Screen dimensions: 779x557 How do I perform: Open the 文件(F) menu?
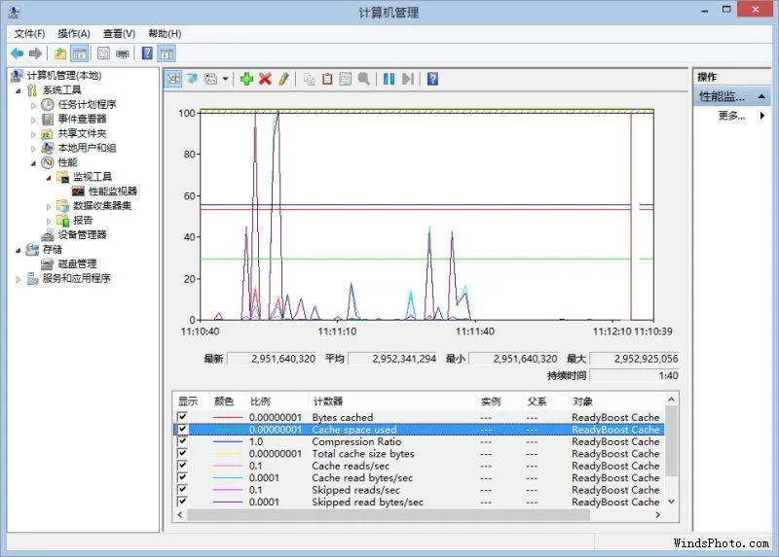coord(29,33)
